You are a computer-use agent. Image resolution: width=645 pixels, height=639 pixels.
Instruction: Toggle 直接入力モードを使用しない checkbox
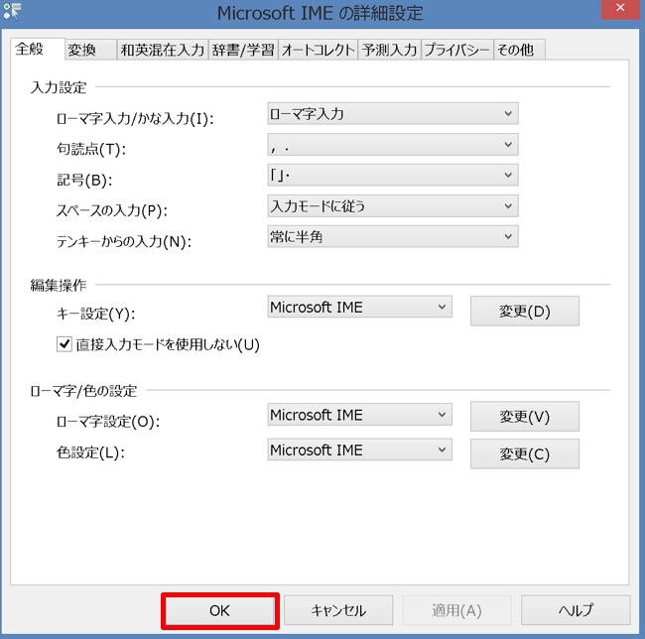64,344
